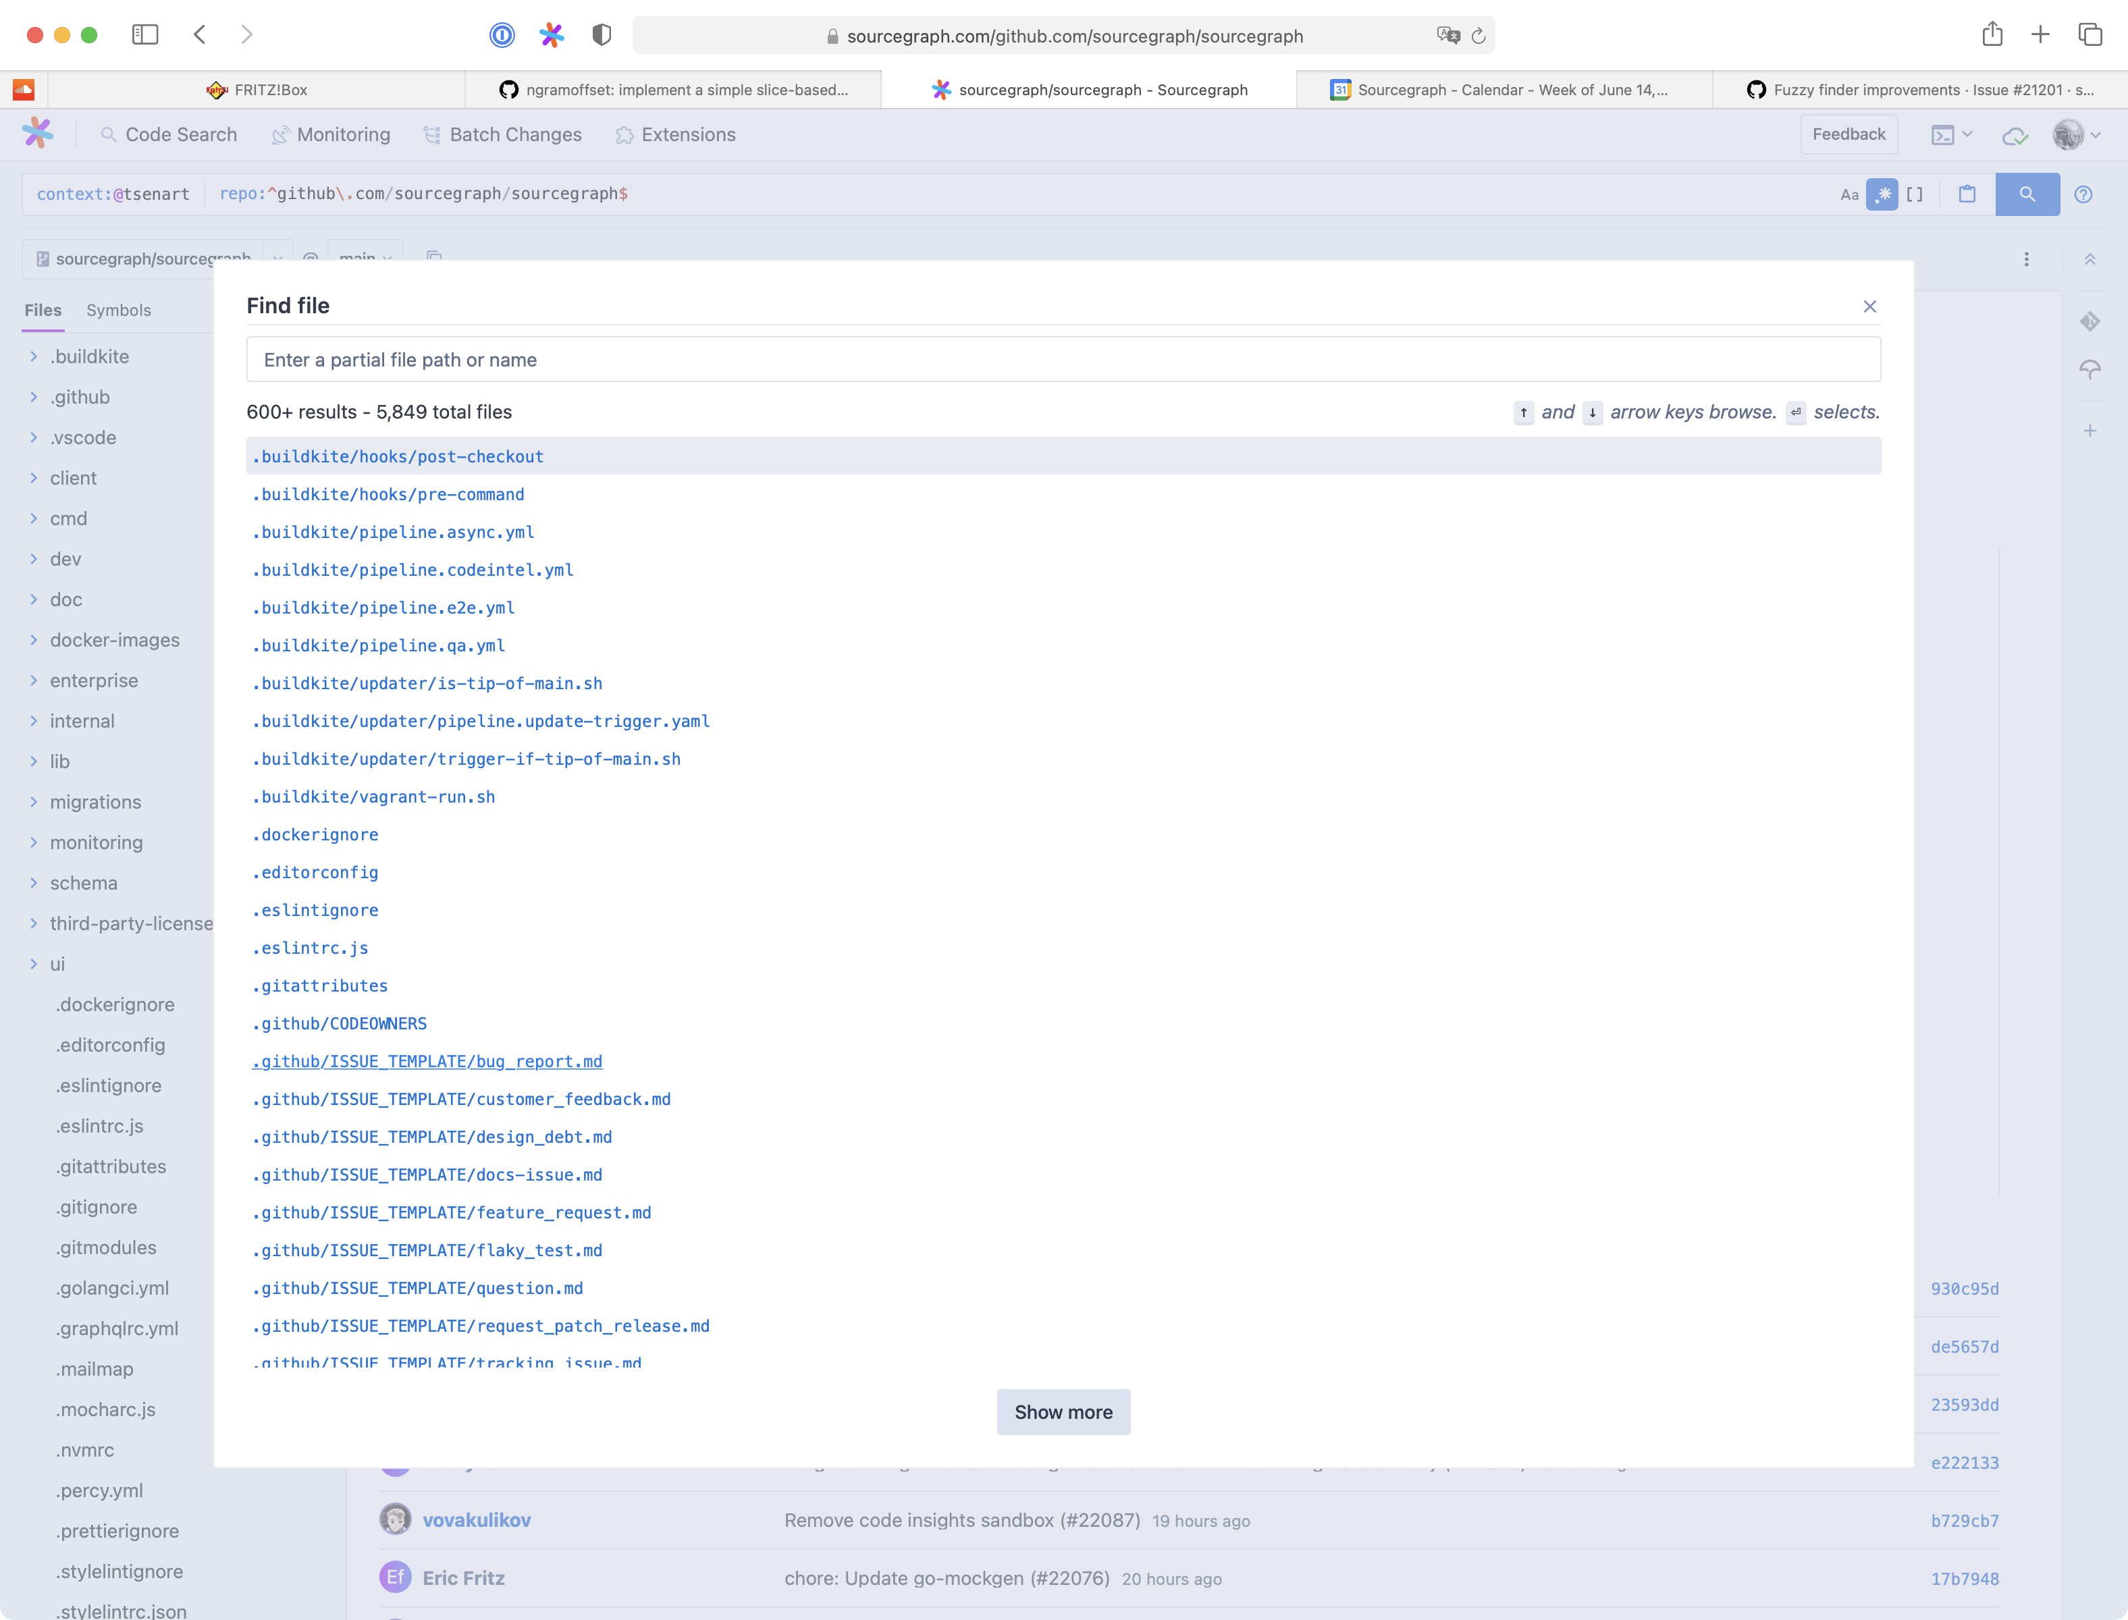Viewport: 2128px width, 1620px height.
Task: Open .eslintrc.js in results list
Action: (311, 948)
